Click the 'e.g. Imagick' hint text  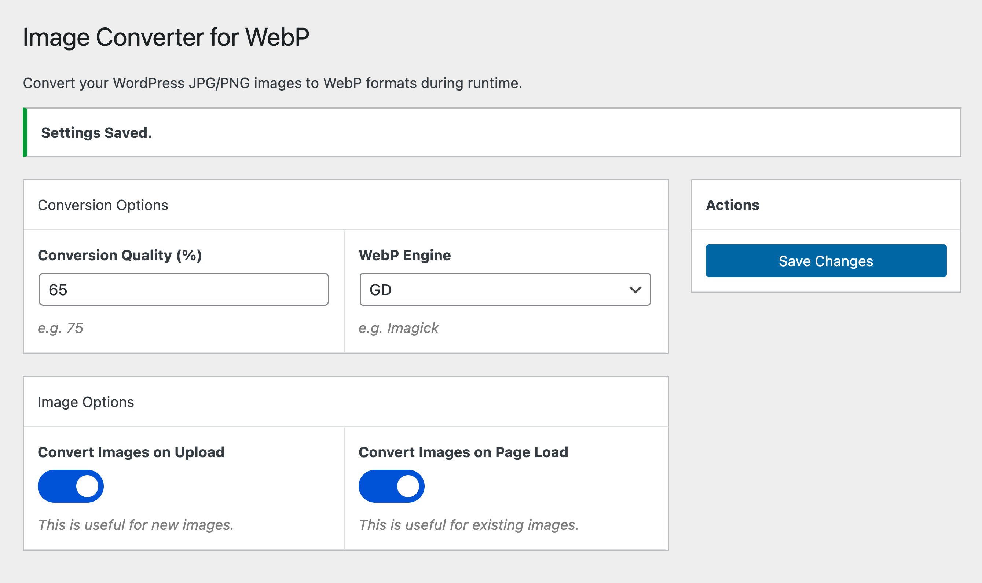pyautogui.click(x=398, y=328)
